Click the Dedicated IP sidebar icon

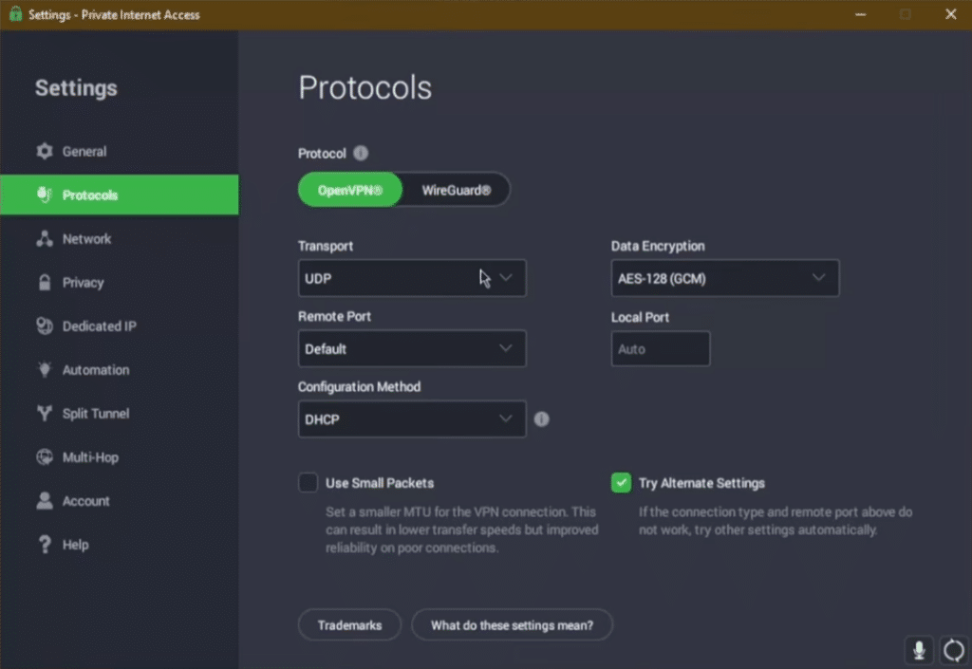(45, 325)
